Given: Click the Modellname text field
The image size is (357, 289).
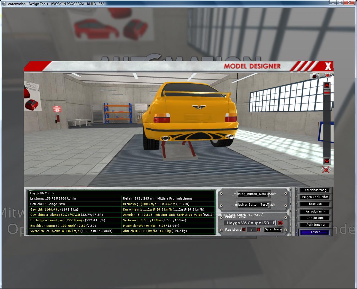Looking at the screenshot, I should coord(250,223).
